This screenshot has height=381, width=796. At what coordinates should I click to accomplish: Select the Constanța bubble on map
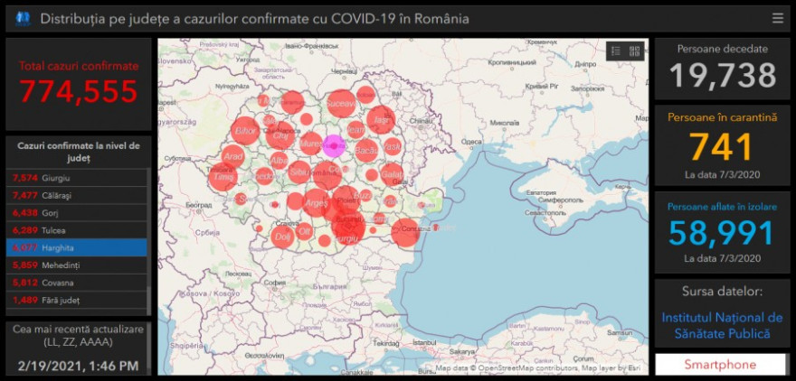(406, 231)
